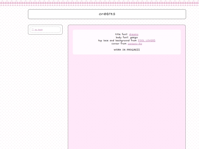Screen dimensions: 199x149
Task: Follow the go back link
Action: (39, 30)
